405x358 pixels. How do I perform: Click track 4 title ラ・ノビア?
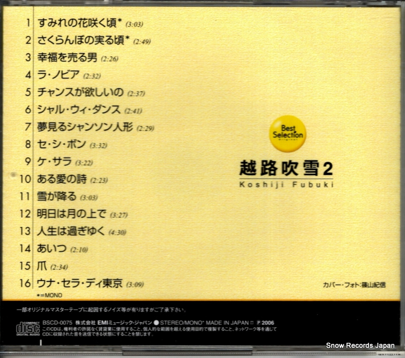pos(58,75)
